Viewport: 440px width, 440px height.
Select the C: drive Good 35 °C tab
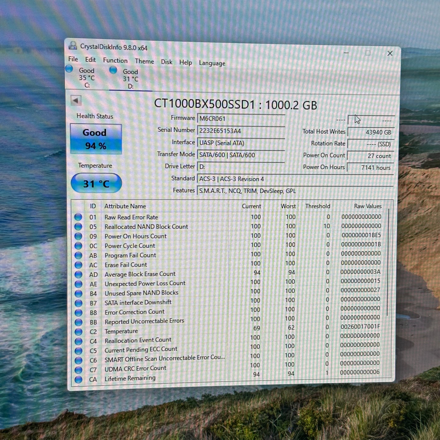click(86, 78)
